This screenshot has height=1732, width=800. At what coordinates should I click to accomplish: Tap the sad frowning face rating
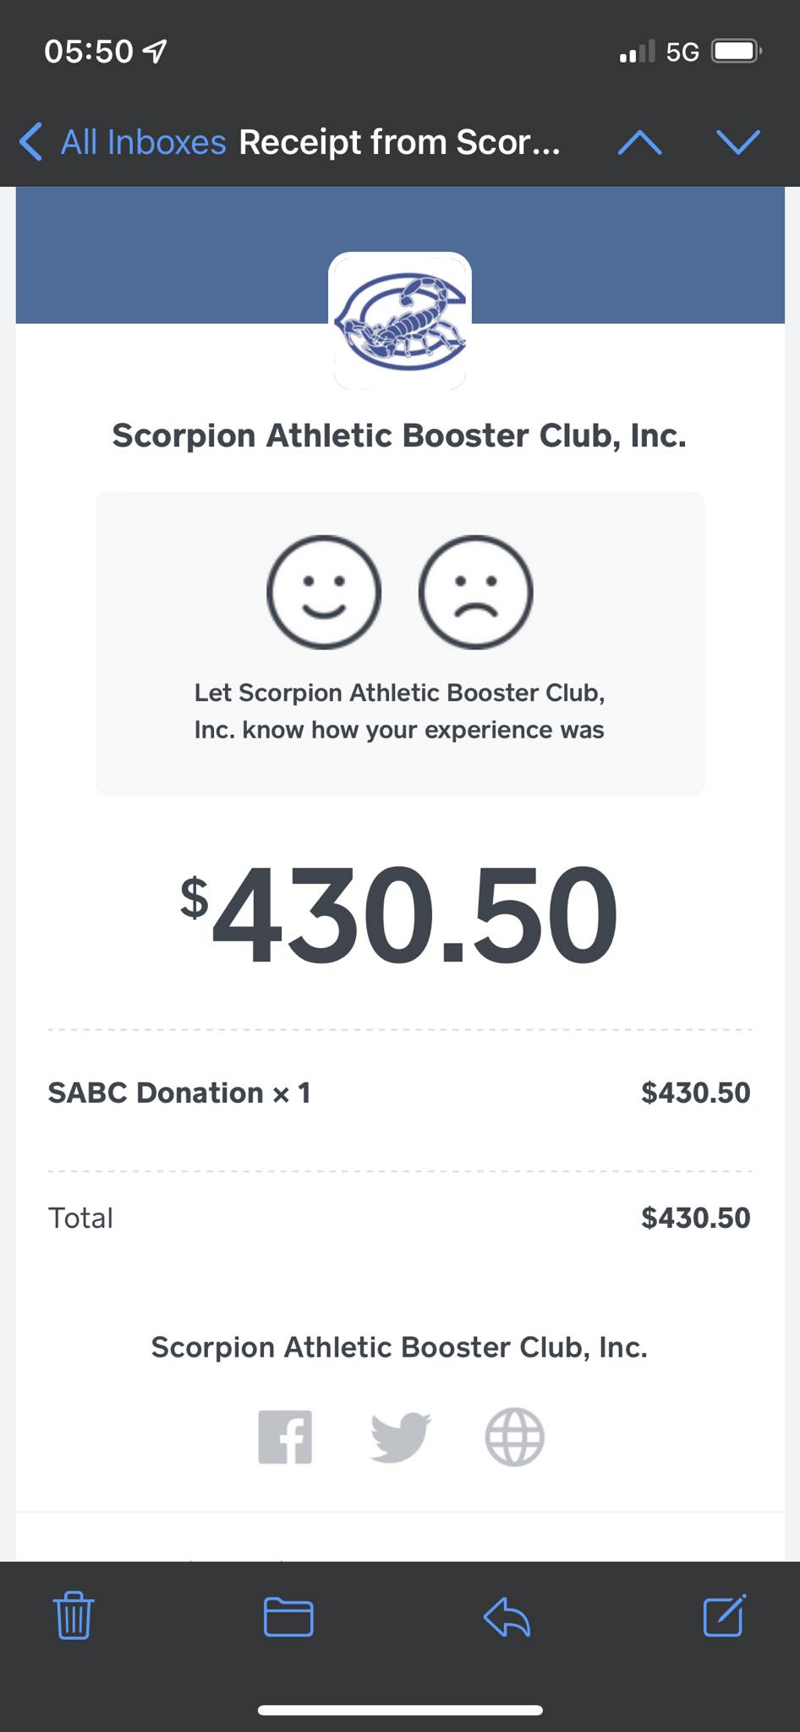tap(475, 592)
